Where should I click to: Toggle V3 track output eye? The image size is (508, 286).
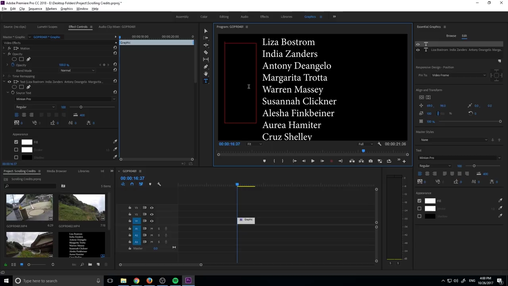152,208
